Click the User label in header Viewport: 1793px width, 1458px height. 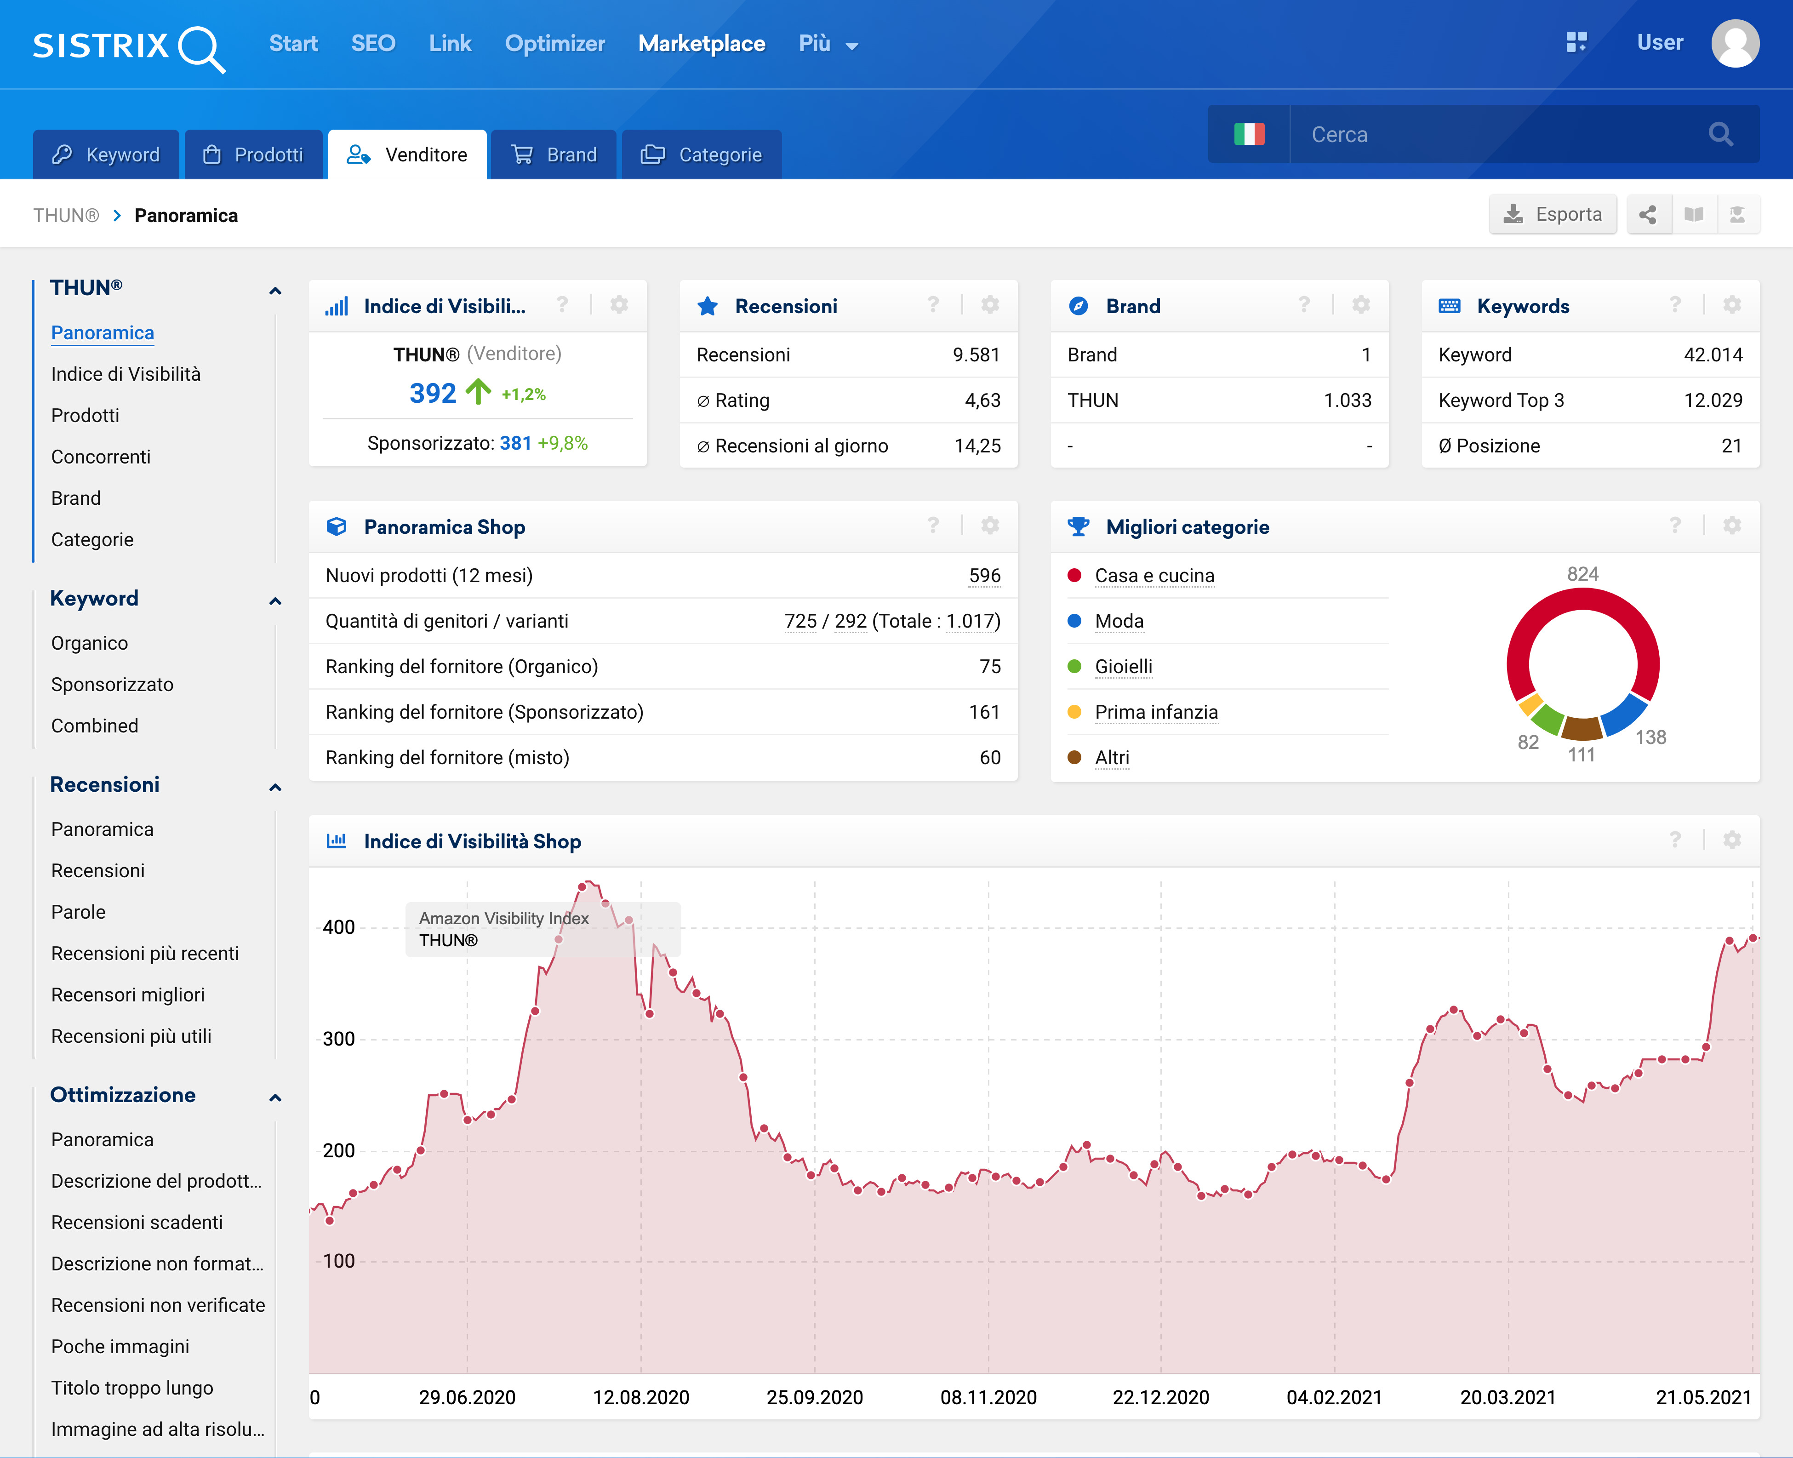(1660, 43)
